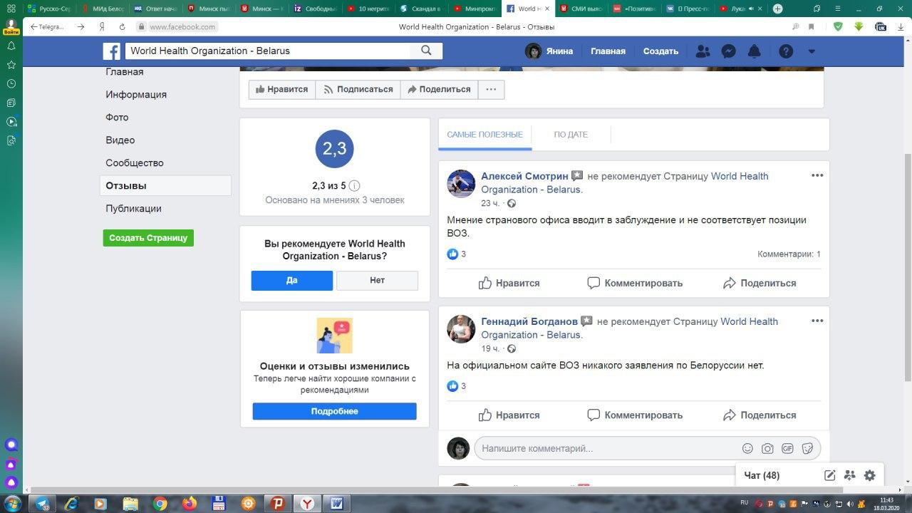This screenshot has width=912, height=513.
Task: Select Главная in the left sidebar
Action: pyautogui.click(x=125, y=72)
